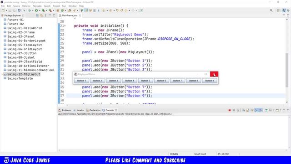
Task: Click Button 4 in MigLayout Demo window
Action: [x=130, y=81]
